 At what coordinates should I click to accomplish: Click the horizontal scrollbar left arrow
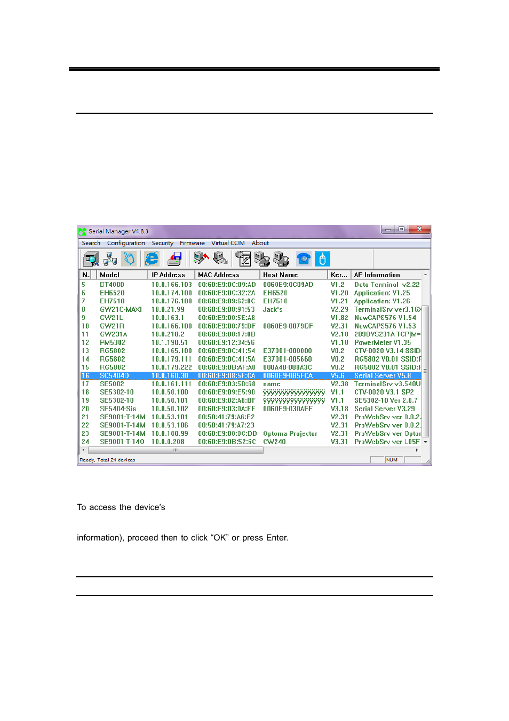pyautogui.click(x=83, y=450)
